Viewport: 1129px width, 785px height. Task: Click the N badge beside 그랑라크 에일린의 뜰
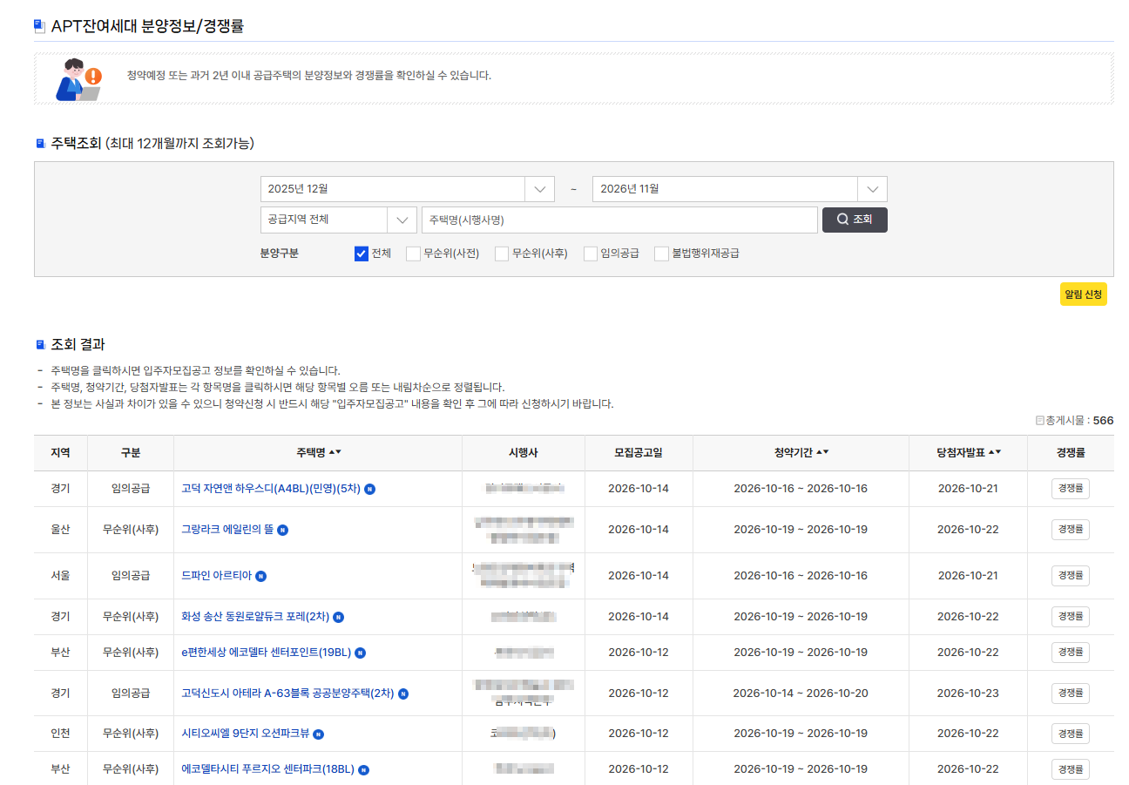(x=282, y=530)
